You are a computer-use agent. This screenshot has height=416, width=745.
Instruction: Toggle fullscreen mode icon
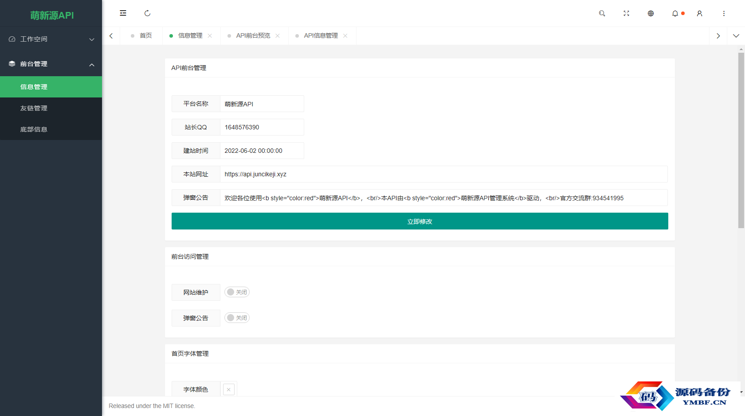point(626,13)
